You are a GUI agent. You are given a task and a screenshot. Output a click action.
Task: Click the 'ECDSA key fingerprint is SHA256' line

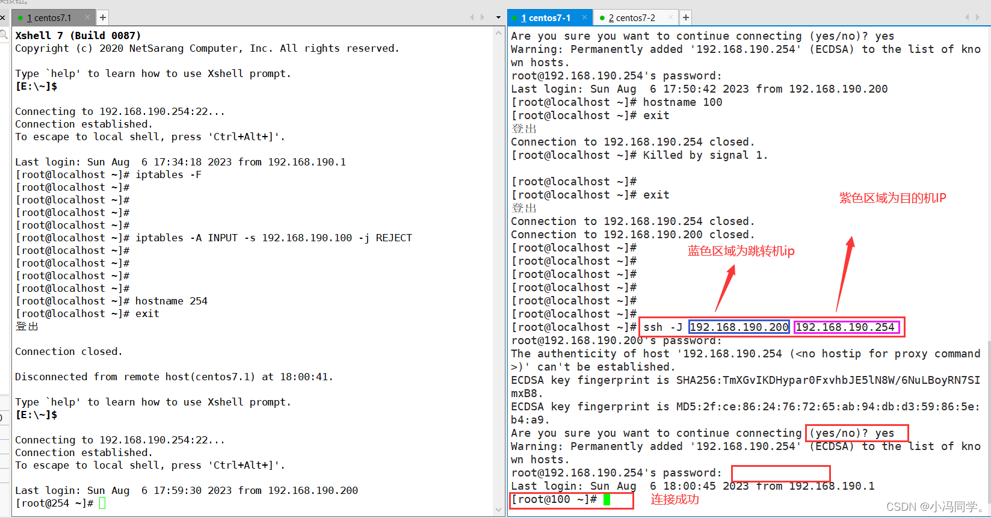(746, 380)
